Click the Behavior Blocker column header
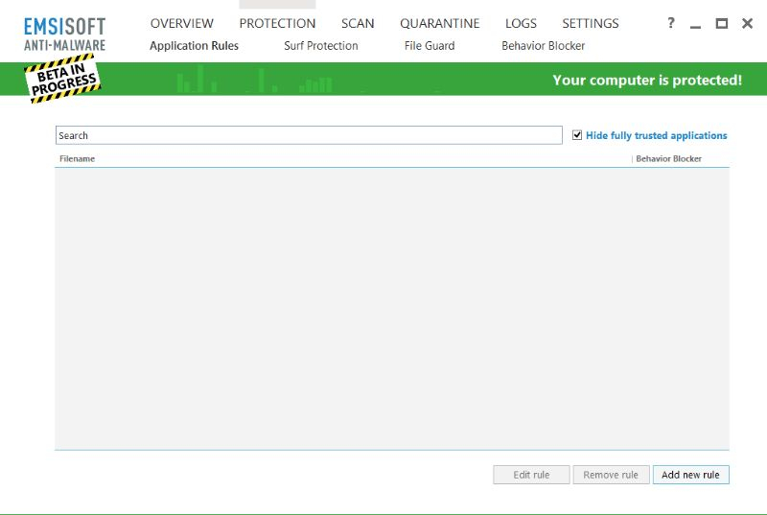Viewport: 767px width, 515px height. tap(668, 159)
